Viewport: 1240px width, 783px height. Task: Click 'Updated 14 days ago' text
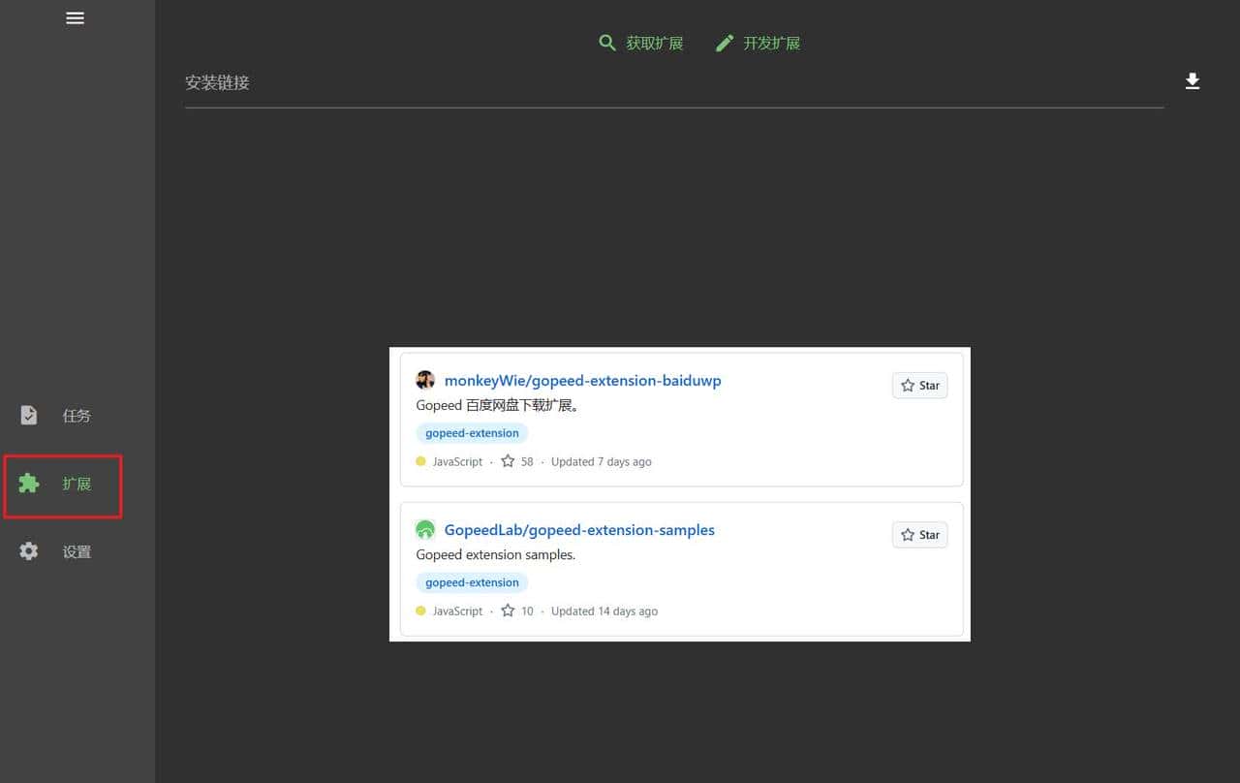click(x=604, y=611)
